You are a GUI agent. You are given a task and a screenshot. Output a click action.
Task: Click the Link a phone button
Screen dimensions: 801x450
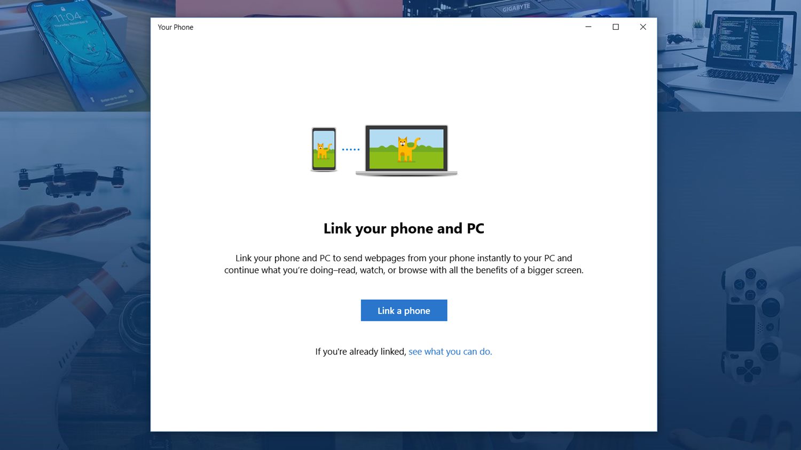pyautogui.click(x=404, y=310)
